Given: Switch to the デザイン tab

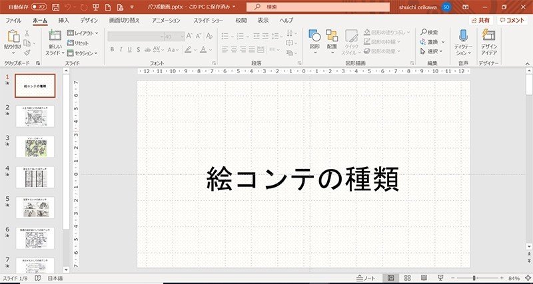Looking at the screenshot, I should click(x=89, y=21).
